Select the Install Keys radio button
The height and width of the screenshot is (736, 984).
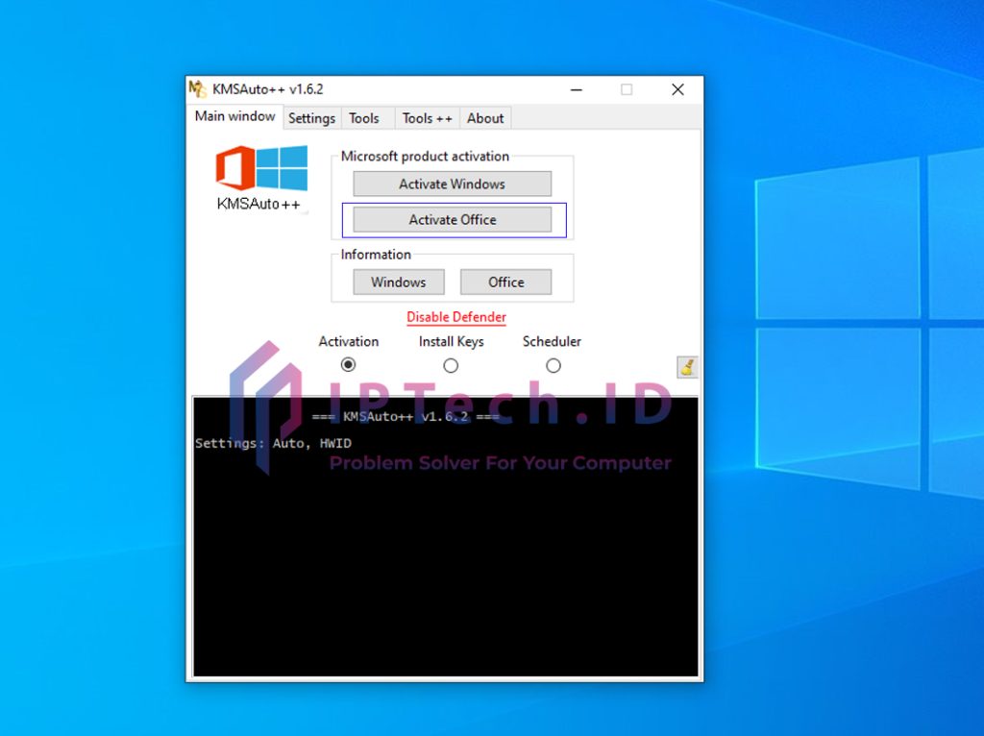[x=451, y=365]
